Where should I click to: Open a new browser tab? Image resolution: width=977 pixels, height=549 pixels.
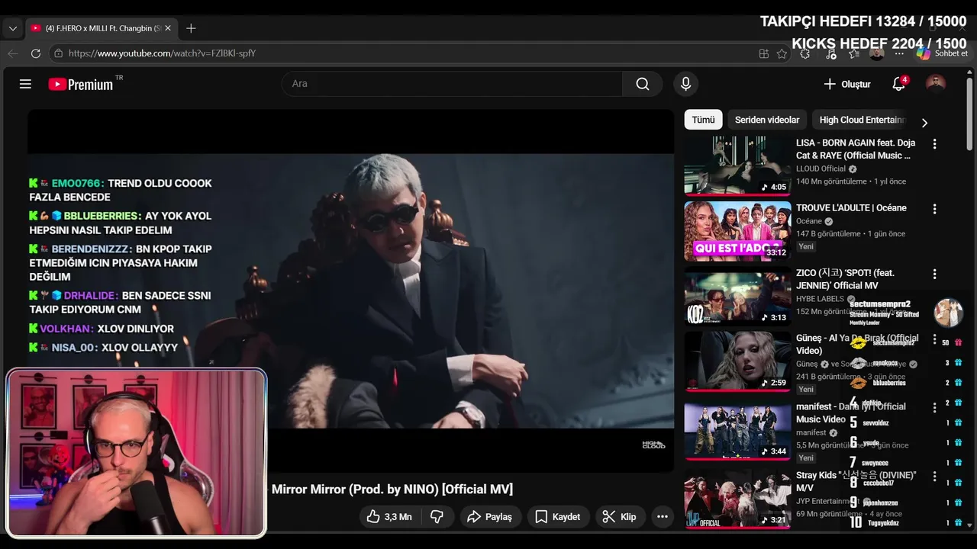tap(191, 28)
